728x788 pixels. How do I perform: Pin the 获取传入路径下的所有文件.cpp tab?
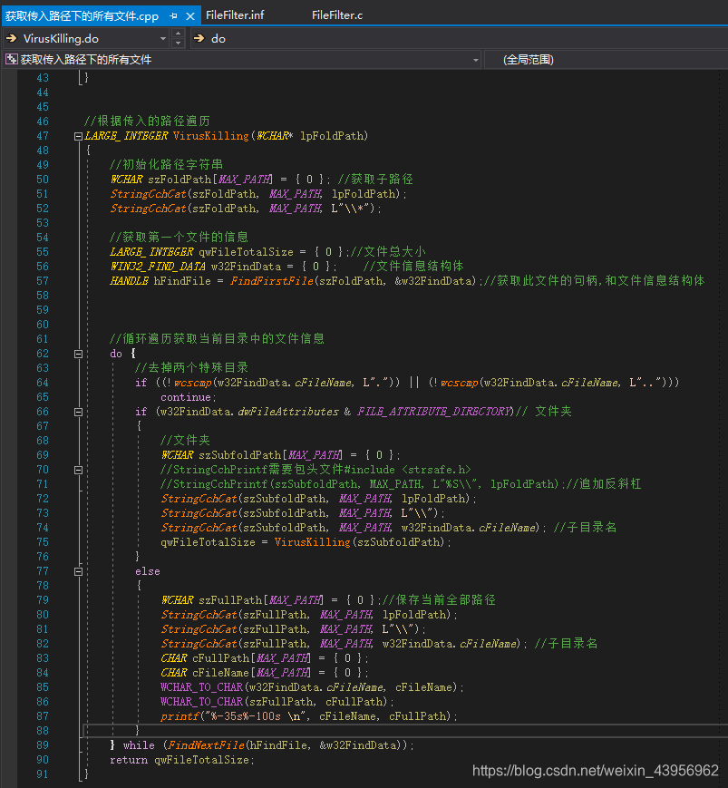click(x=173, y=16)
